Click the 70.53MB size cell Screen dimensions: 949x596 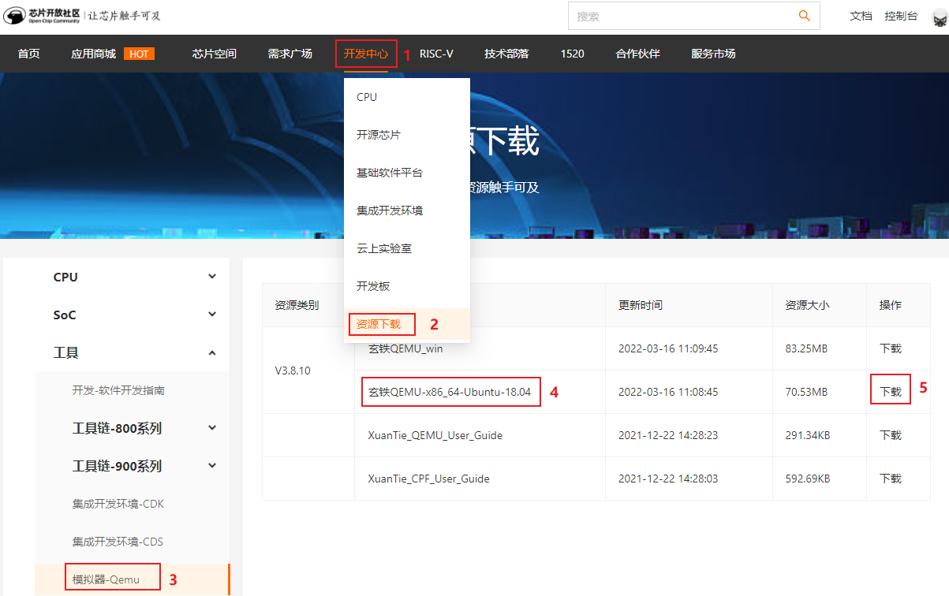tap(806, 392)
